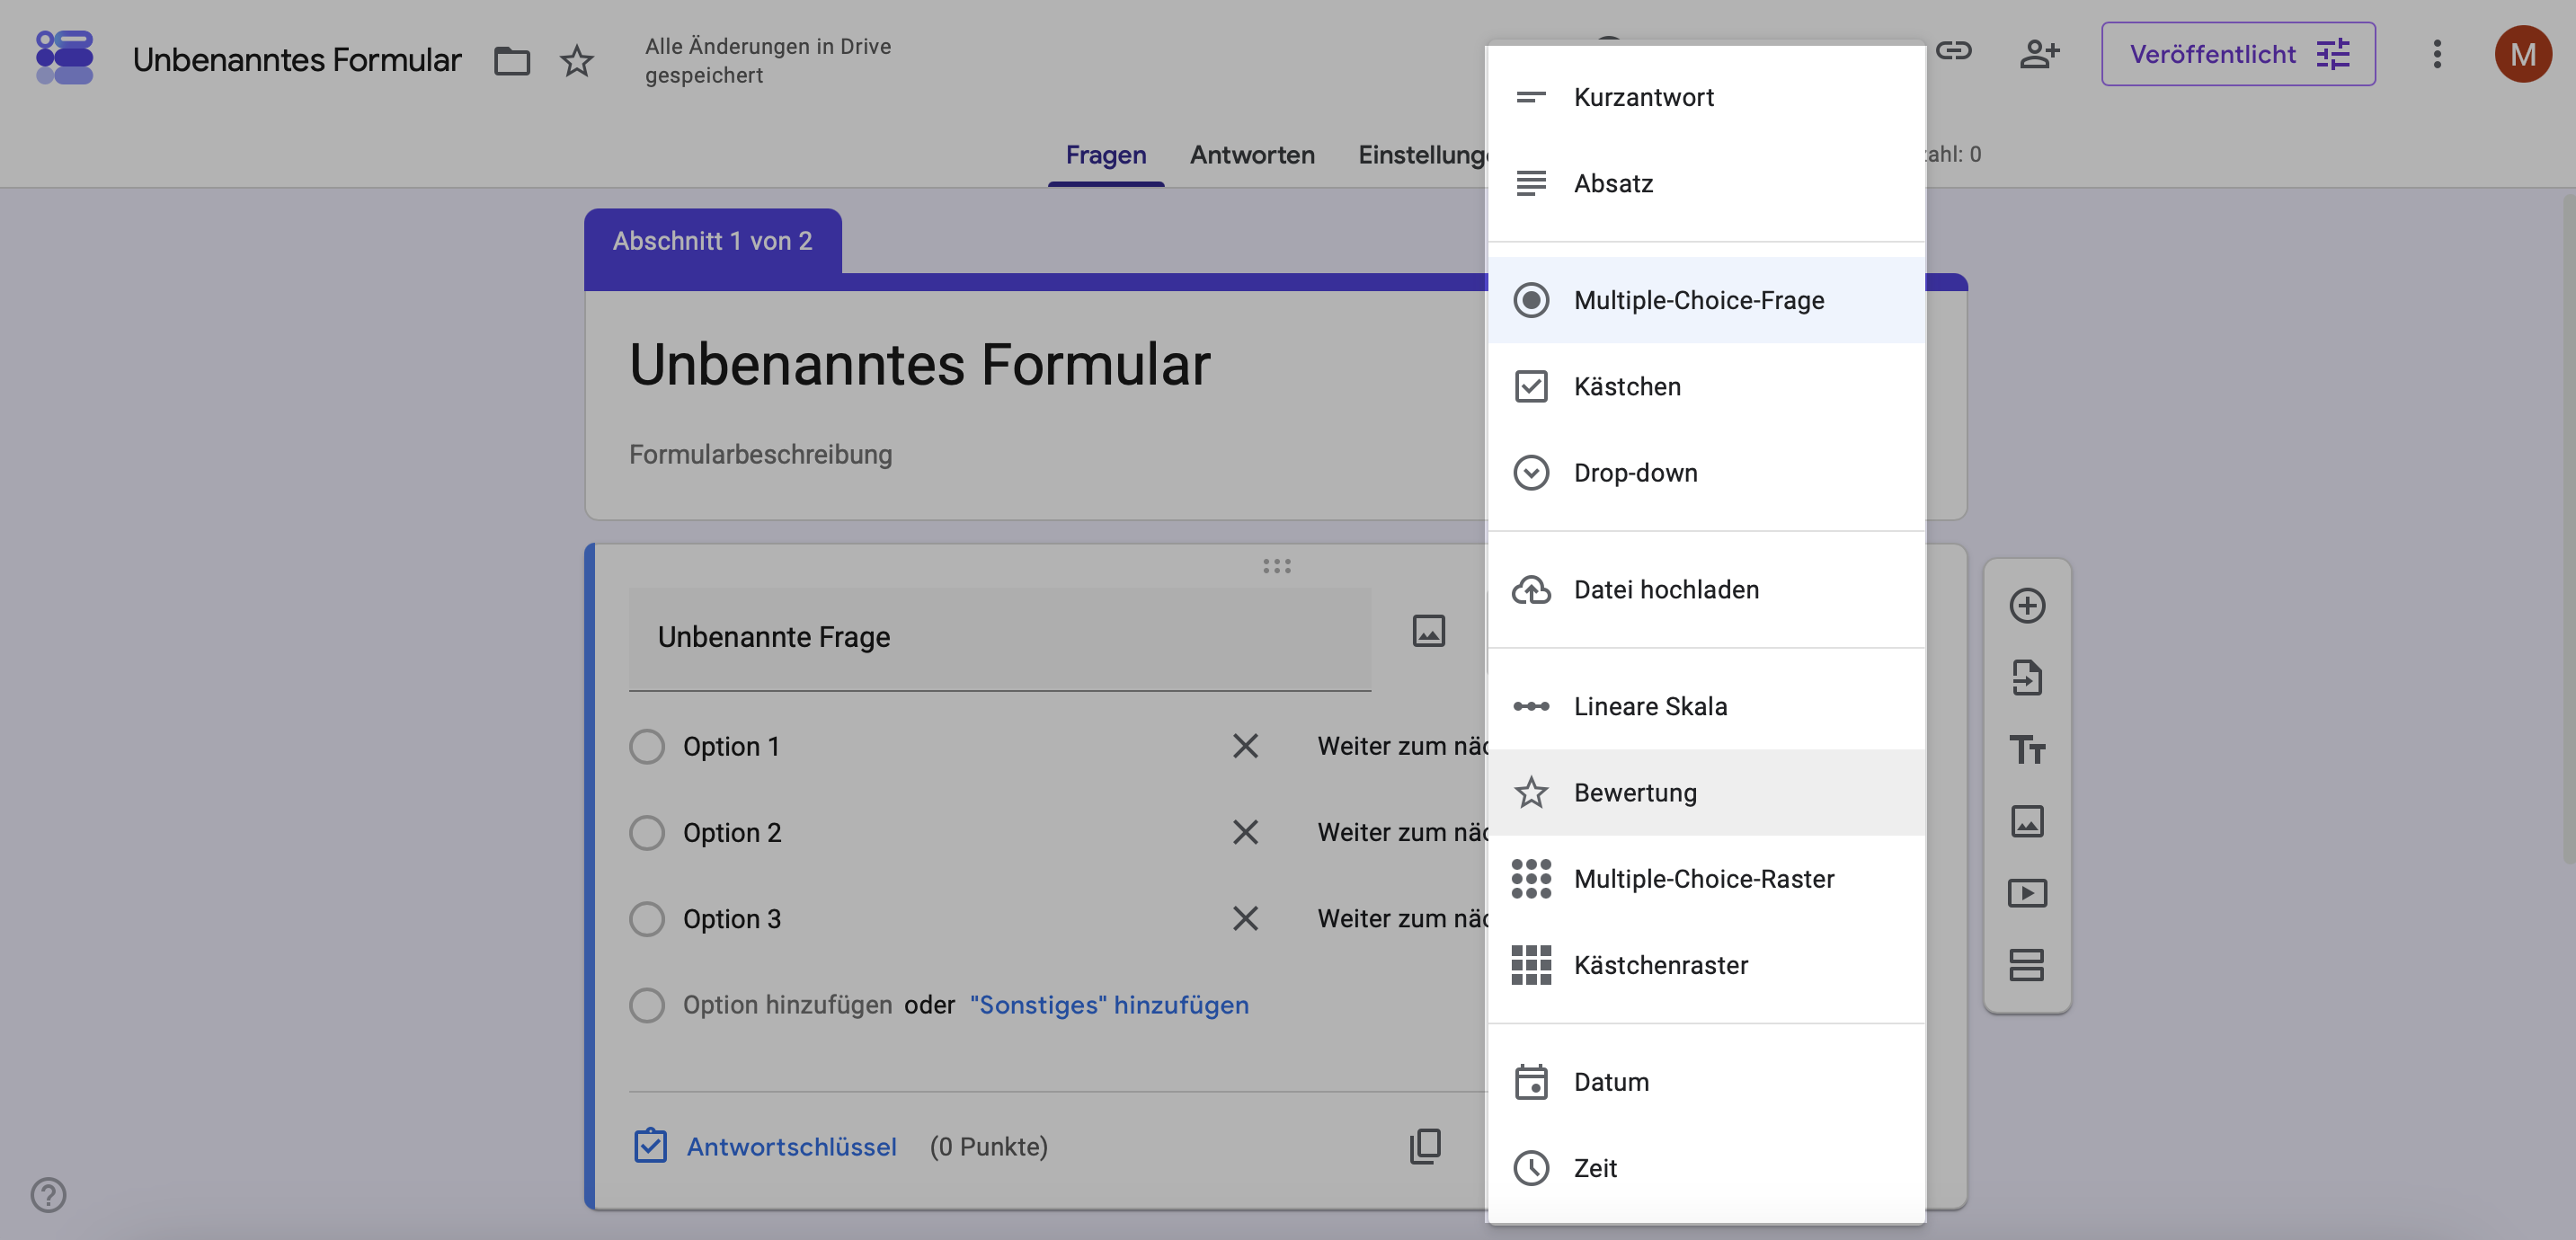Select the Option 2 radio button

pos(647,832)
